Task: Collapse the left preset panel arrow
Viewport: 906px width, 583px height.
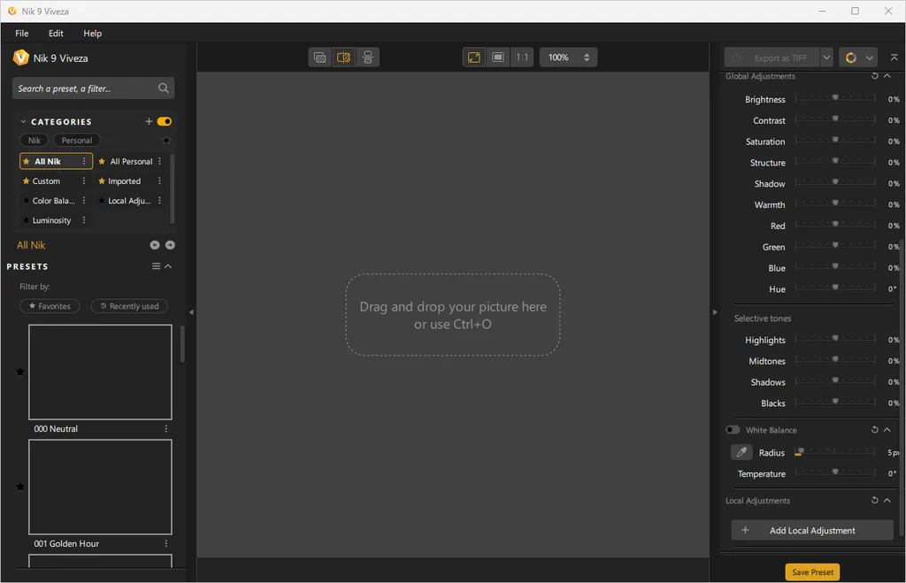Action: [191, 312]
